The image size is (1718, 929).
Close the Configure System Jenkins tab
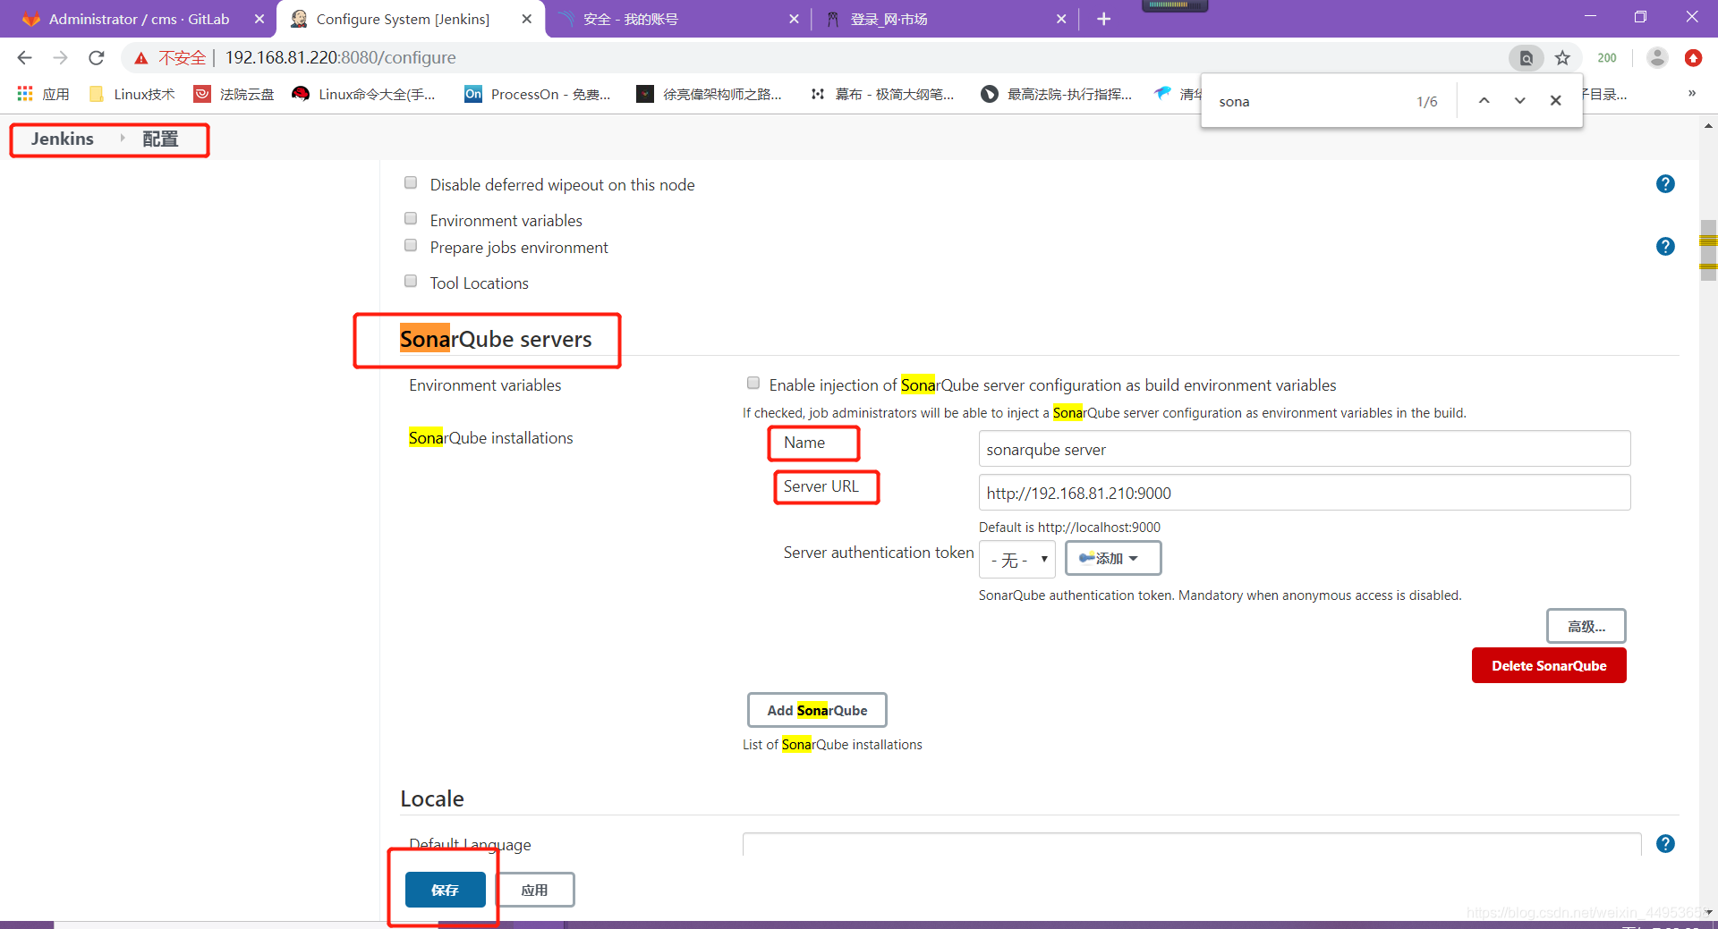tap(527, 19)
